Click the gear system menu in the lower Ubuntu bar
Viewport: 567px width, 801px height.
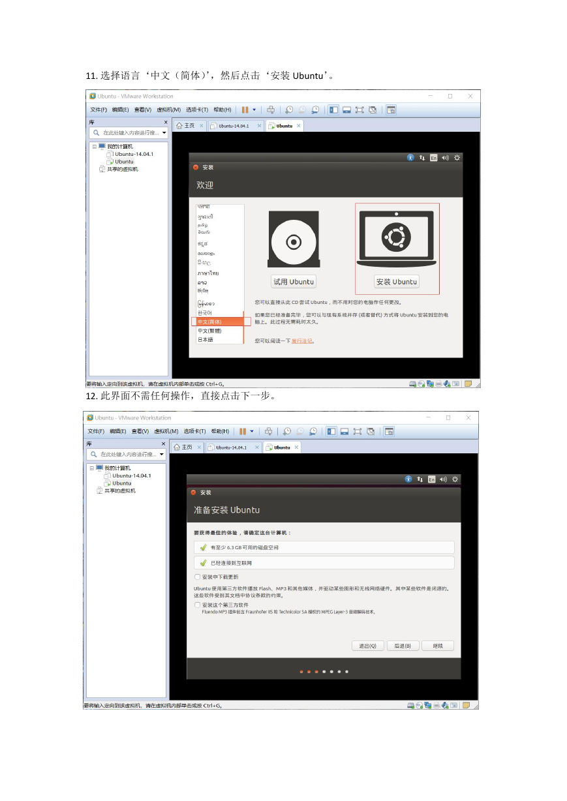pyautogui.click(x=455, y=479)
